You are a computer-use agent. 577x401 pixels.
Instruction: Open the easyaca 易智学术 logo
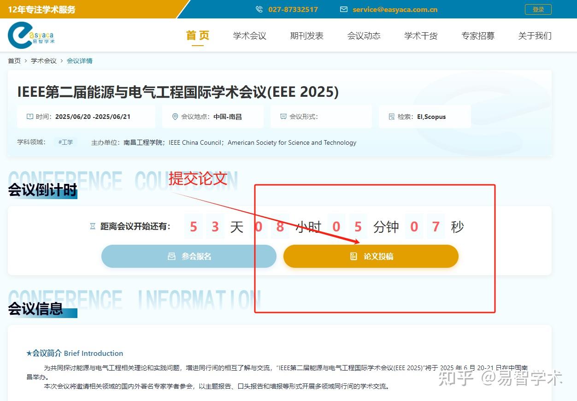click(x=31, y=35)
